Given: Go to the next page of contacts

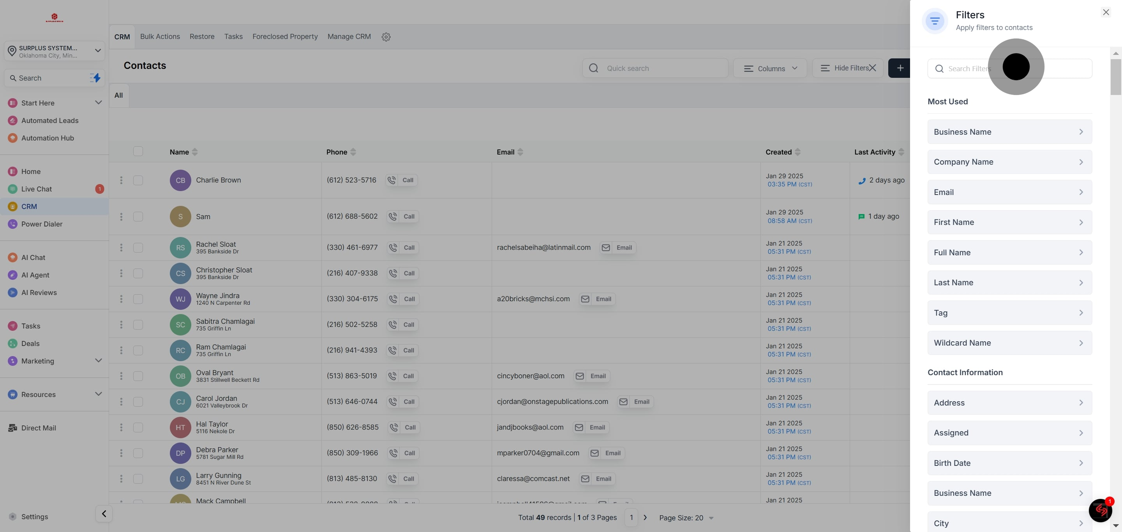Looking at the screenshot, I should coord(645,518).
